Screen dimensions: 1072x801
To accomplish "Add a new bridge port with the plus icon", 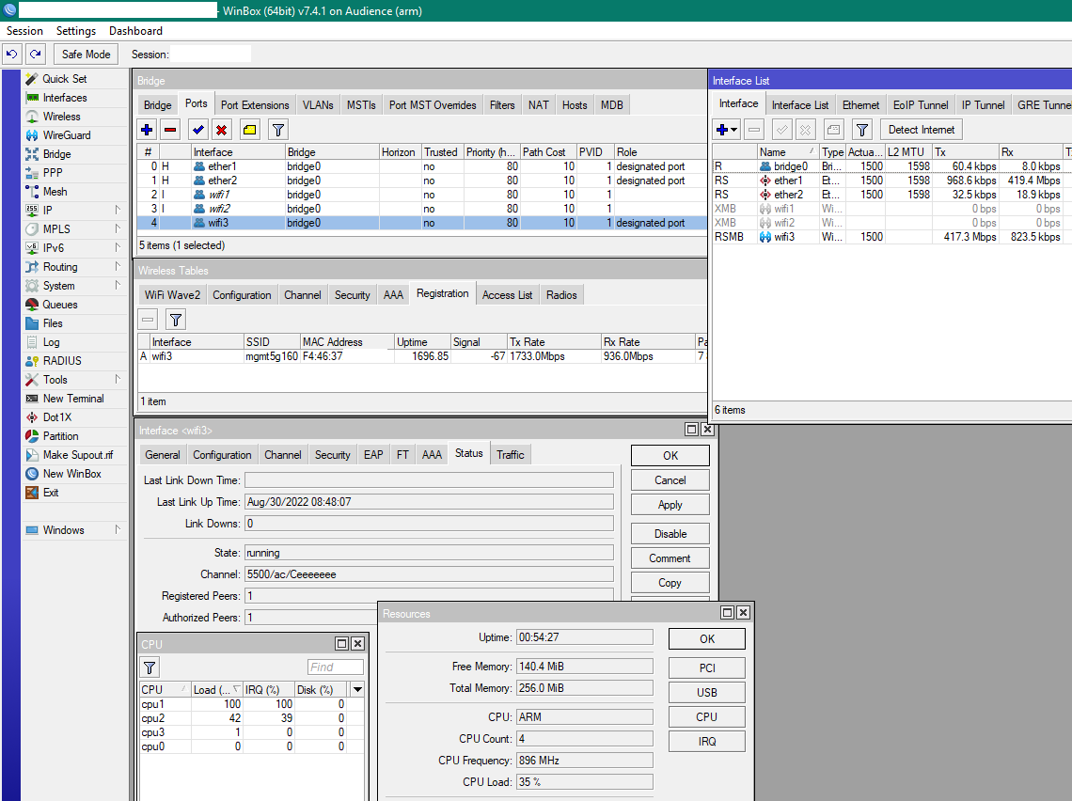I will pyautogui.click(x=147, y=130).
